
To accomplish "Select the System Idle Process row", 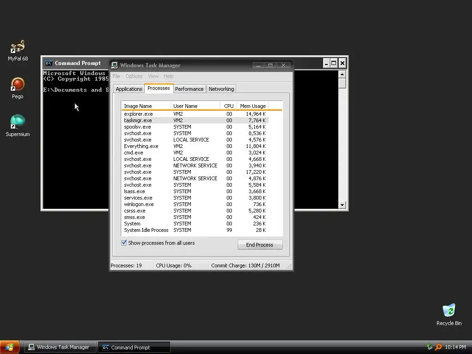I will (x=195, y=230).
